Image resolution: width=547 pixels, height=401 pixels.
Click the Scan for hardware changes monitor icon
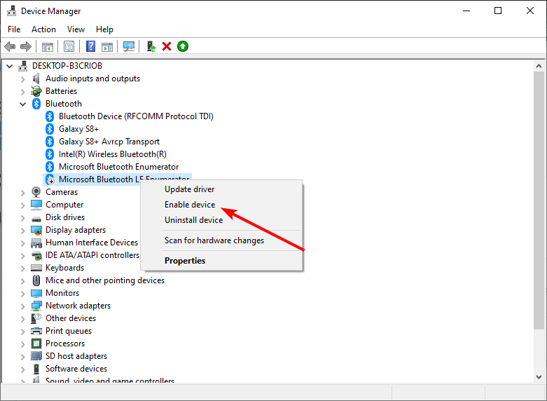(129, 46)
